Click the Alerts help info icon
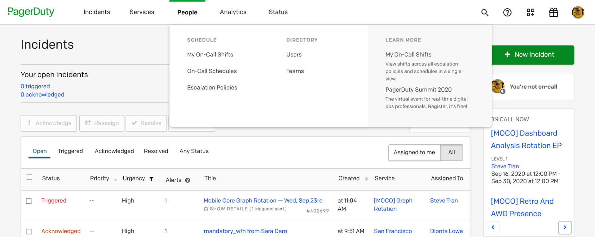Viewport: 595px width, 237px height. coord(187,180)
